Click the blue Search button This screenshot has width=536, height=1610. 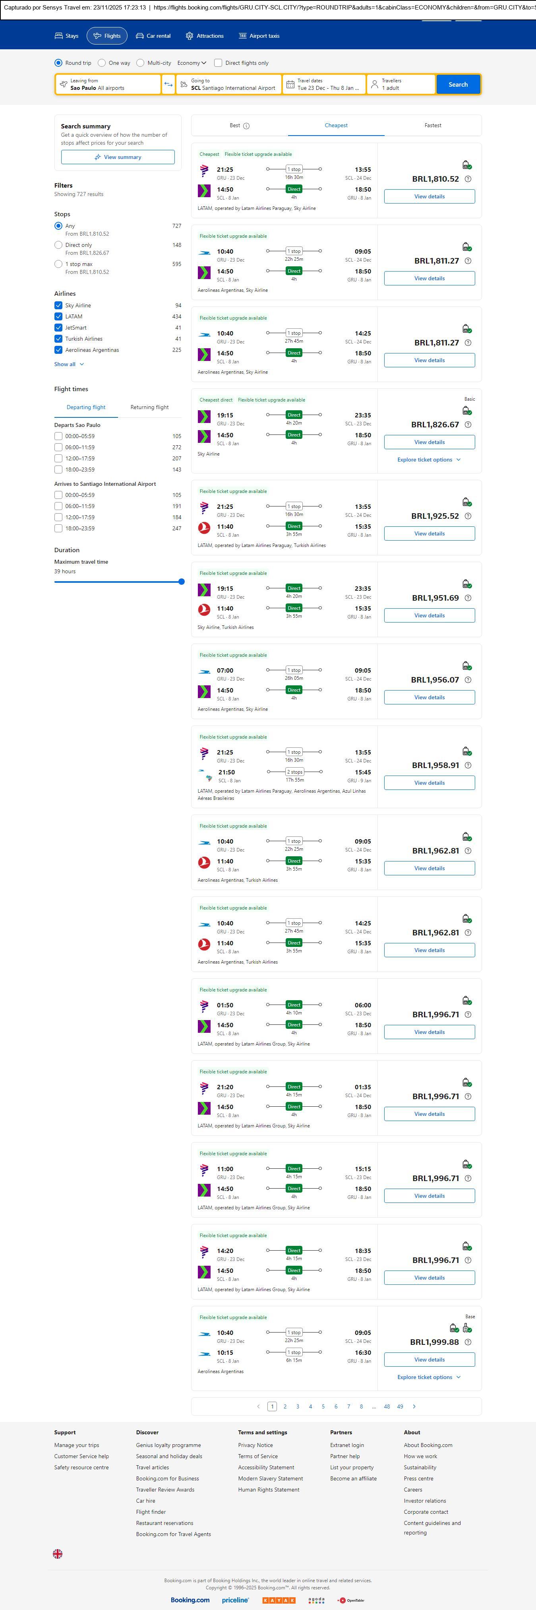[457, 84]
